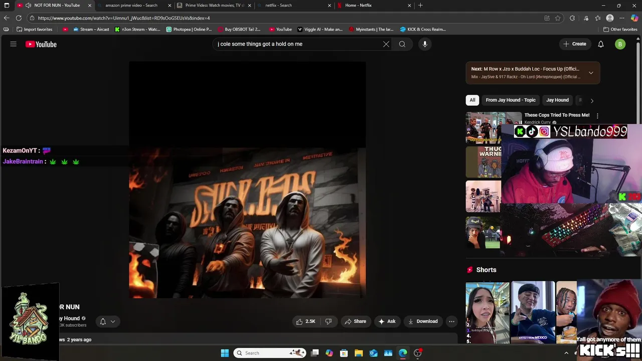Mute tab via speaker icon on YouTube tab

pos(29,6)
